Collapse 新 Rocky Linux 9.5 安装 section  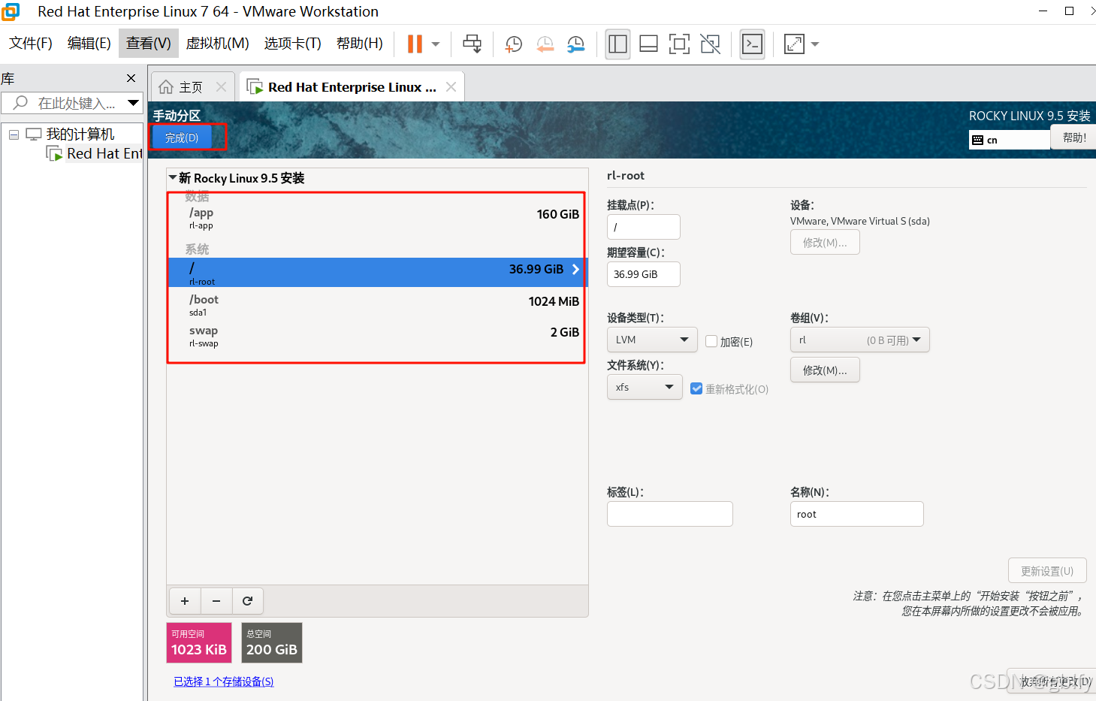(173, 178)
